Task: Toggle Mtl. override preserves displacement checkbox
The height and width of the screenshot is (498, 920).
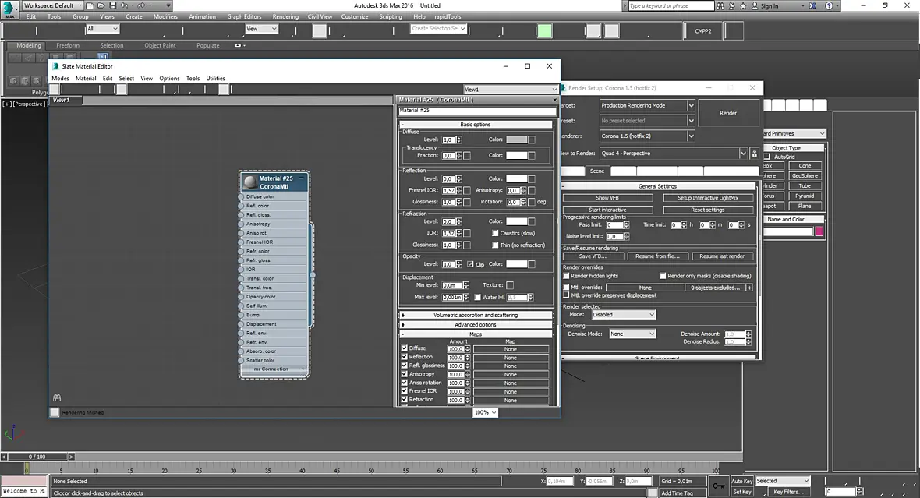Action: coord(566,295)
